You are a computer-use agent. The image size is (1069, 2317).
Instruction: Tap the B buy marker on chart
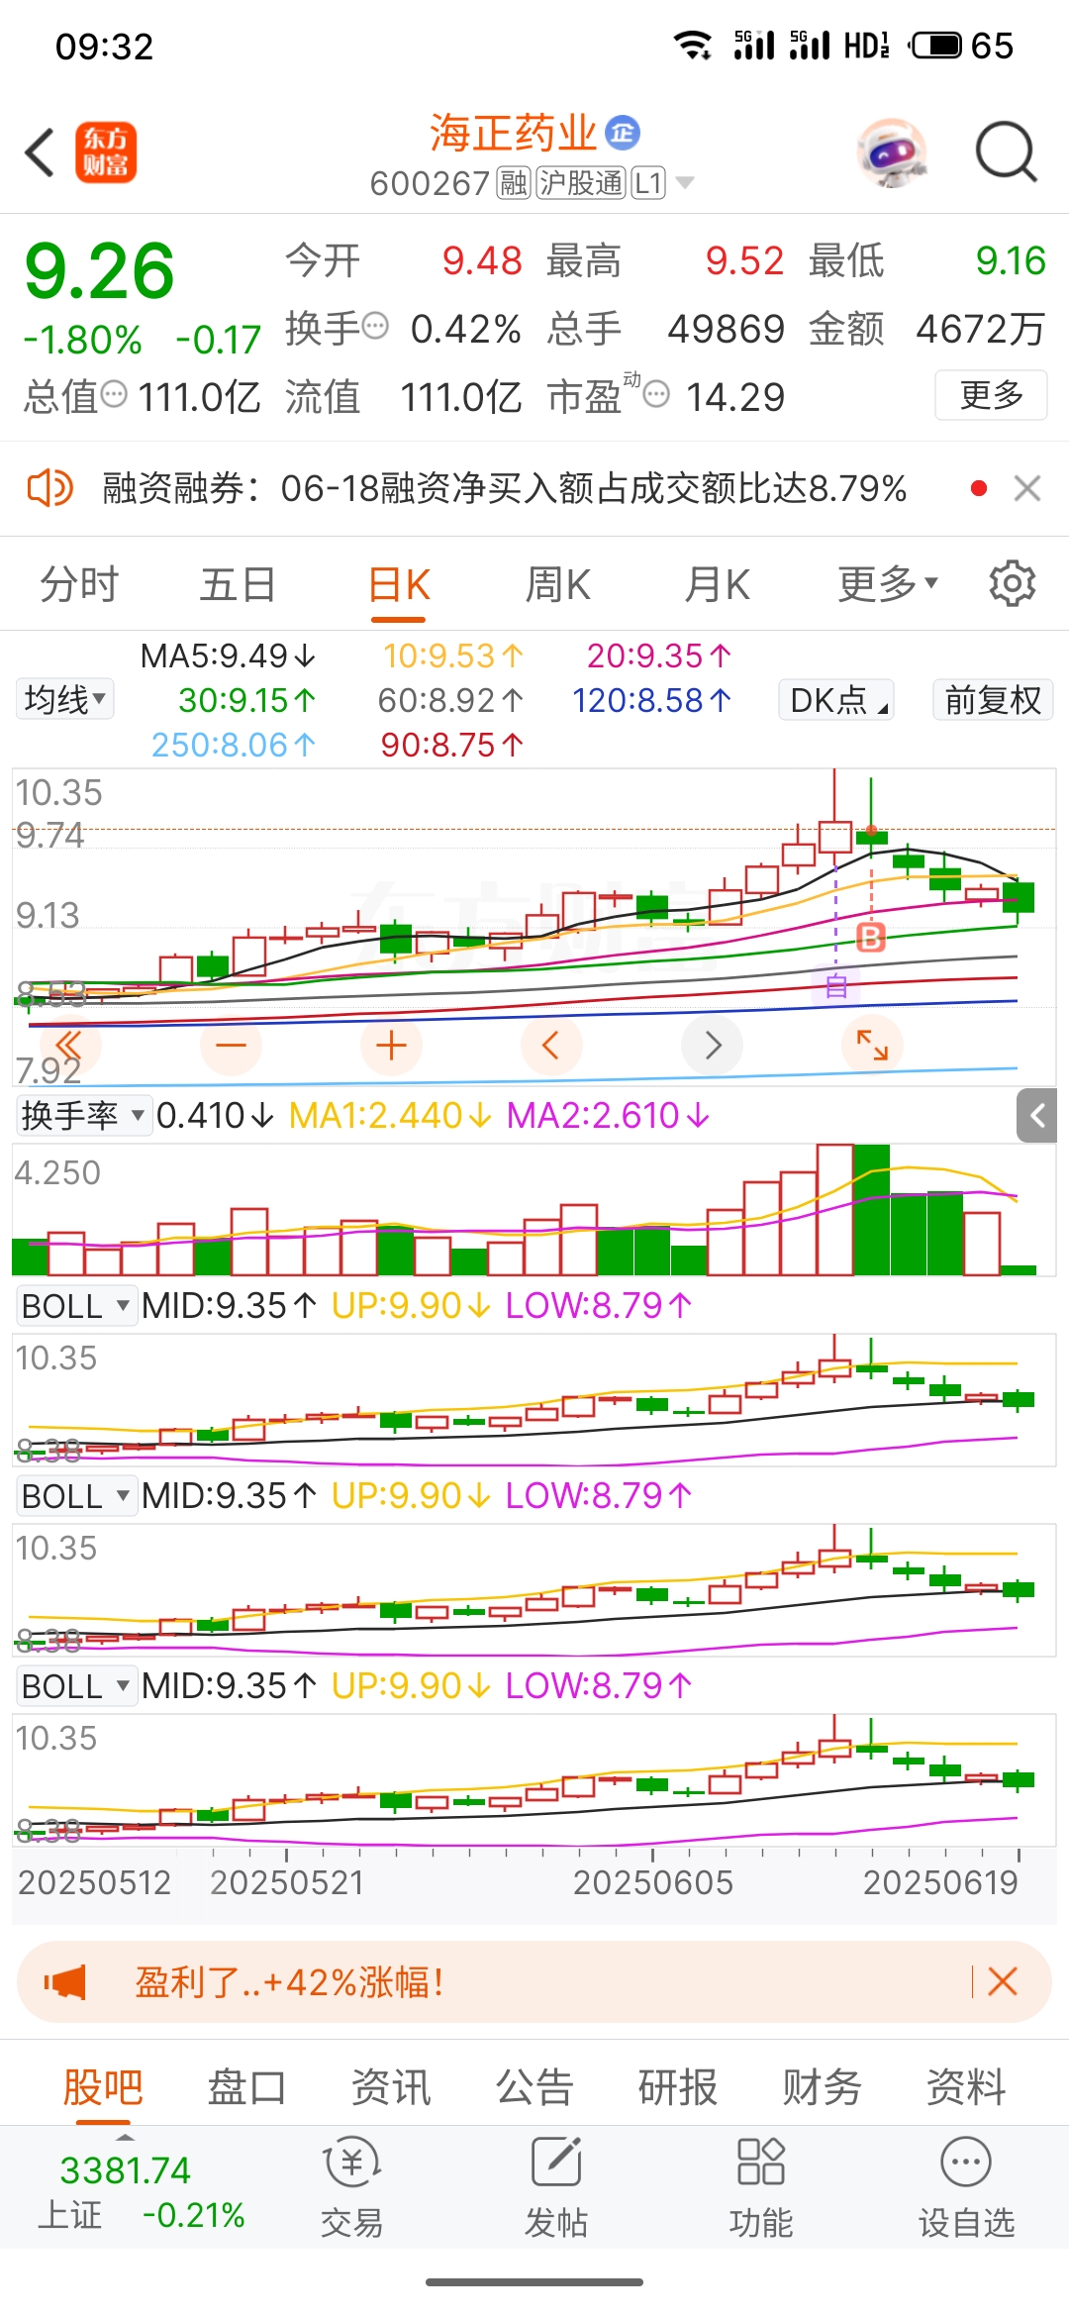(x=870, y=937)
